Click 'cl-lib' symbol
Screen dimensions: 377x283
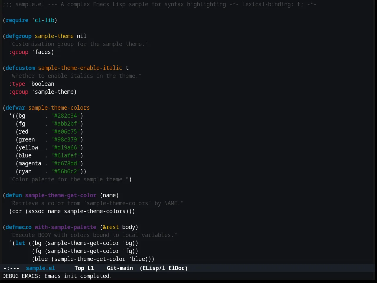point(44,20)
